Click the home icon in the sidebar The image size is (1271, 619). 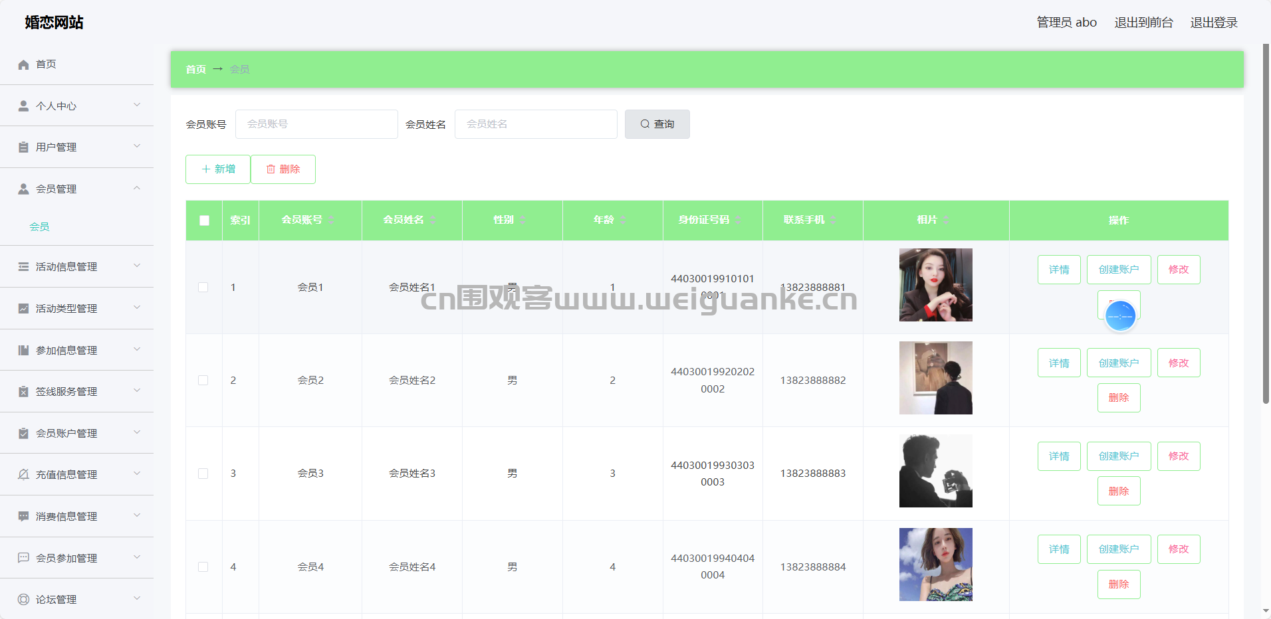coord(23,64)
